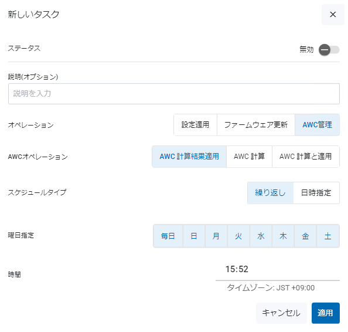
Task: Click the 適用 apply button
Action: tap(325, 313)
